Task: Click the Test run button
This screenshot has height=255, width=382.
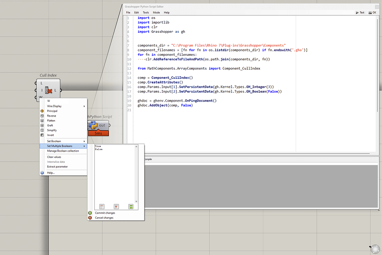Action: (360, 12)
